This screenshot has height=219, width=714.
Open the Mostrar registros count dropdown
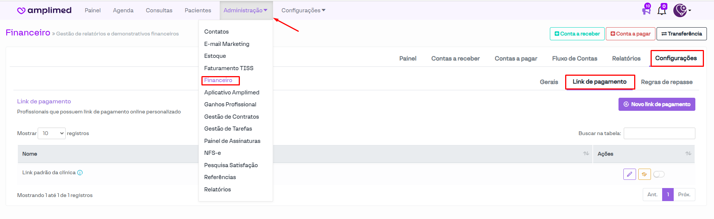click(52, 133)
